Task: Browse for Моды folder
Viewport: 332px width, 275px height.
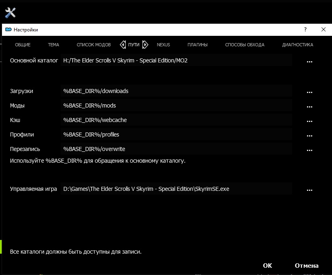Action: click(x=309, y=106)
